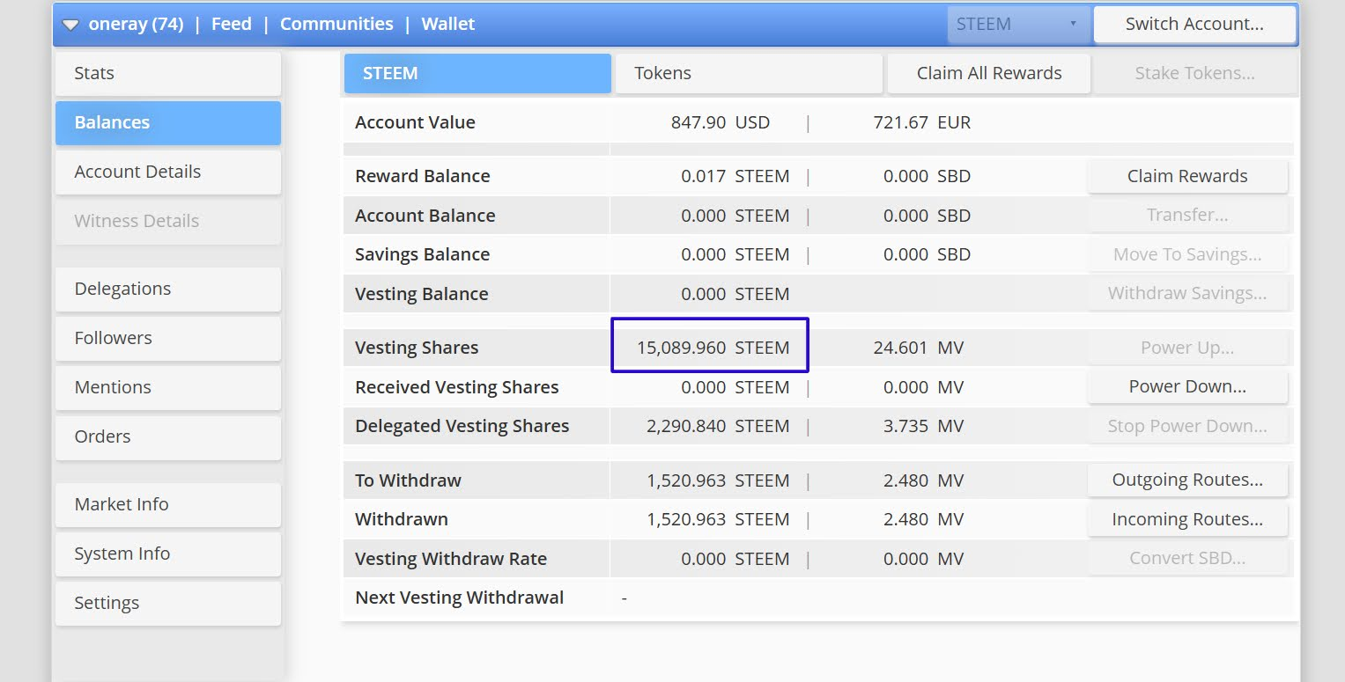Click Claim All Rewards button

(989, 74)
